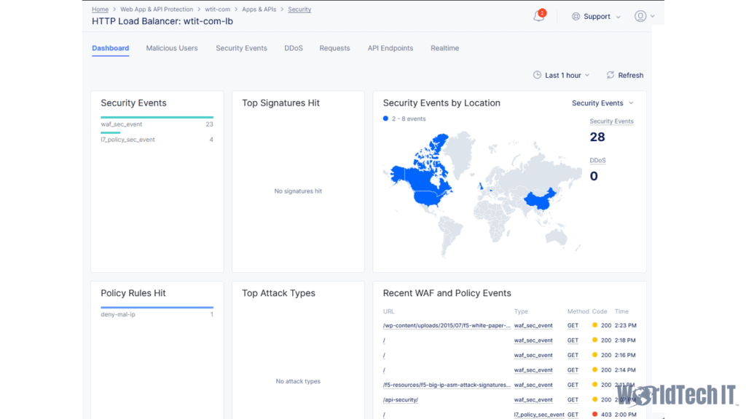Click the Refresh icon
Viewport: 746px width, 419px height.
coord(610,75)
